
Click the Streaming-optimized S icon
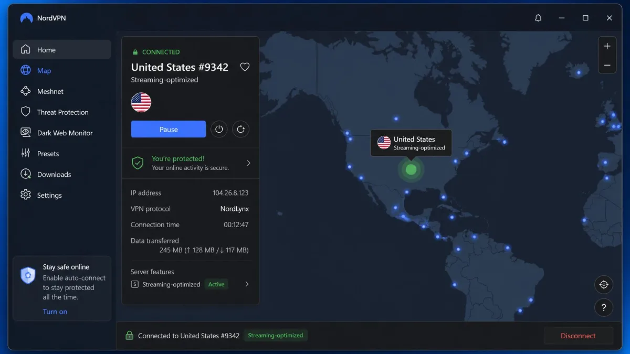click(135, 284)
